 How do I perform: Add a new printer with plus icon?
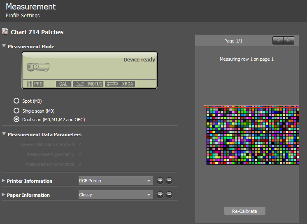tap(160, 181)
